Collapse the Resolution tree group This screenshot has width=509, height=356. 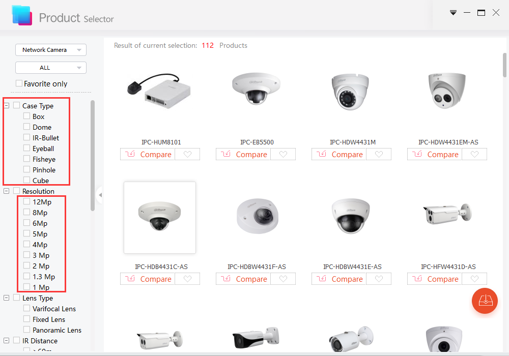point(6,191)
